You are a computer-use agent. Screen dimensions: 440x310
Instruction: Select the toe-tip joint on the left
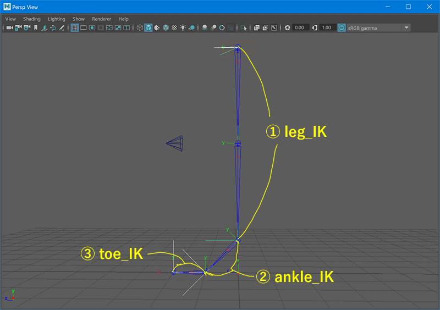[x=173, y=272]
